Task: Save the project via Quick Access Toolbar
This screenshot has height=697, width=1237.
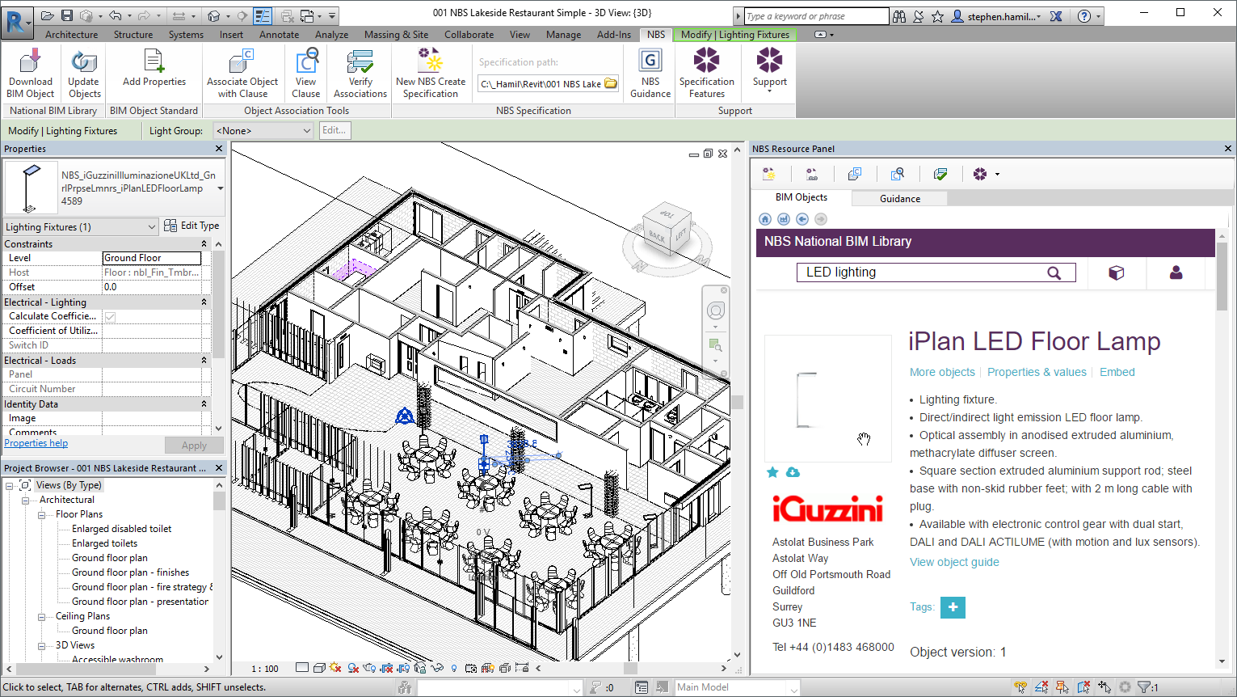Action: point(67,14)
